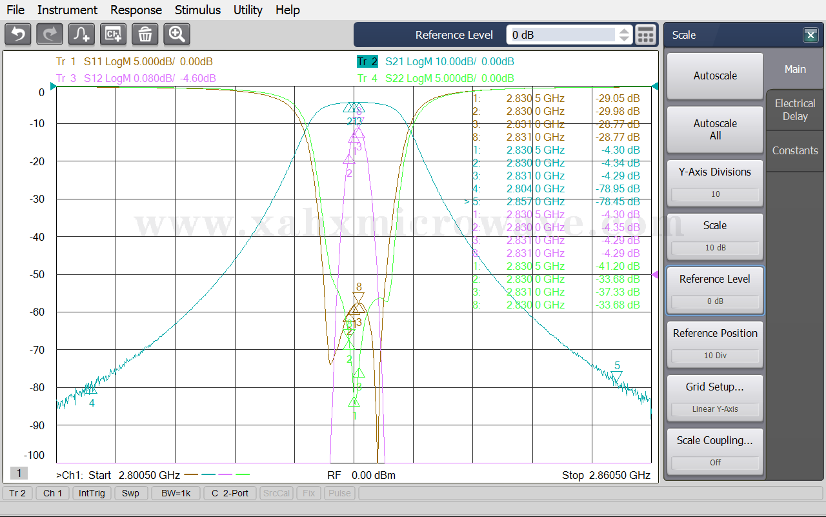This screenshot has width=826, height=517.
Task: Open the numeric keypad icon
Action: (x=645, y=35)
